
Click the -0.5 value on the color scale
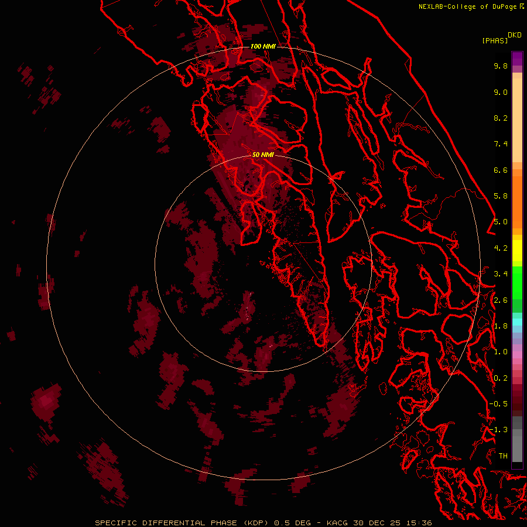(x=498, y=404)
